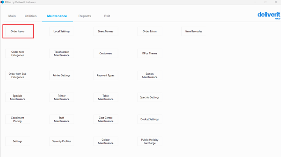Open Security Profiles
Screen dimensions: 281x157
click(62, 141)
